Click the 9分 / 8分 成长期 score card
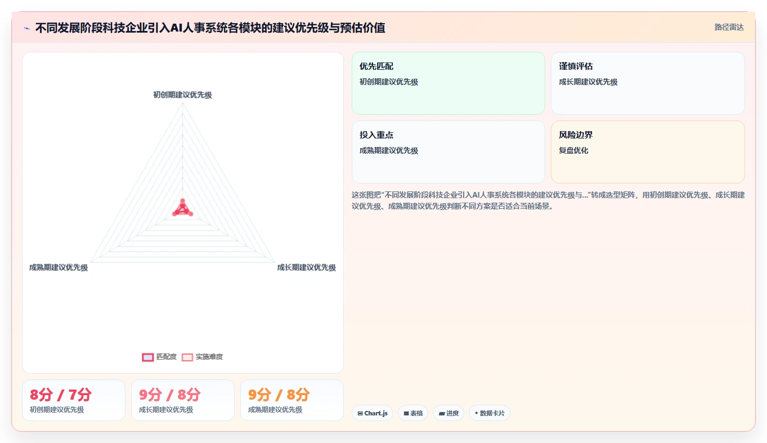 [183, 400]
